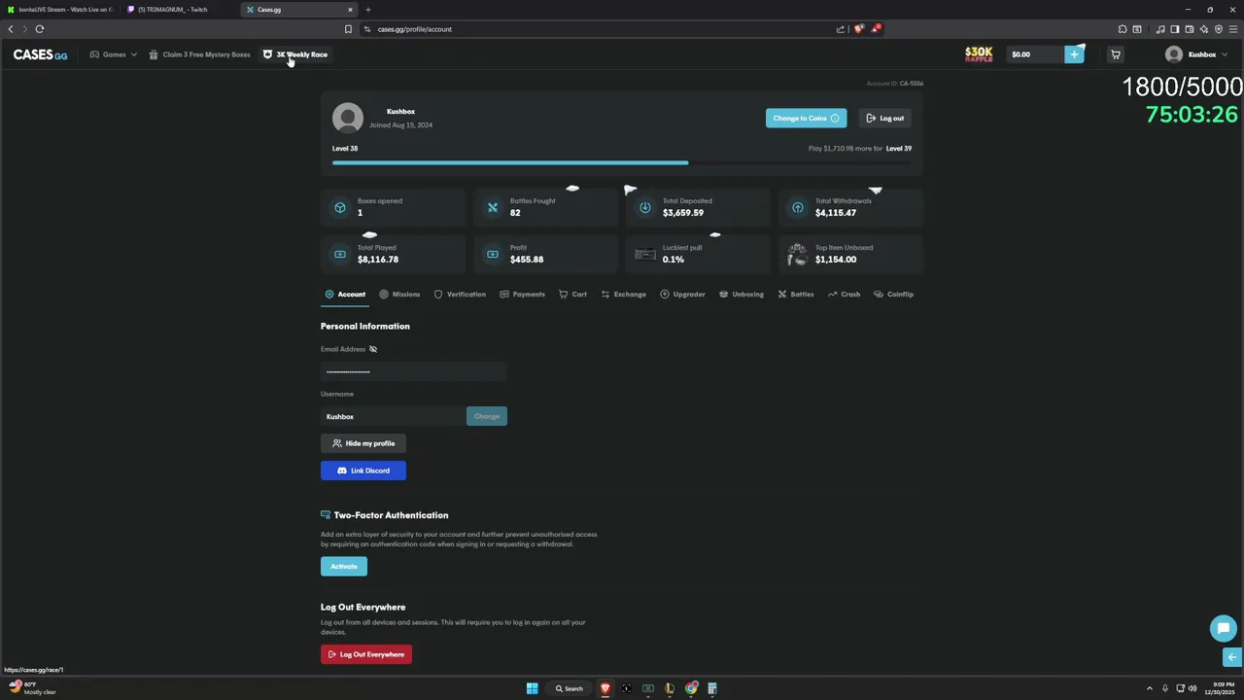Open the Leo AI sparkle icon
Viewport: 1244px width, 700px height.
click(x=1204, y=29)
